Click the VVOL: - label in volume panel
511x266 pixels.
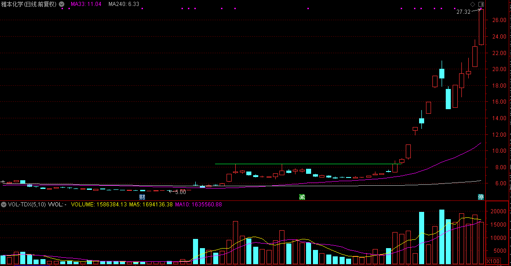(x=57, y=205)
